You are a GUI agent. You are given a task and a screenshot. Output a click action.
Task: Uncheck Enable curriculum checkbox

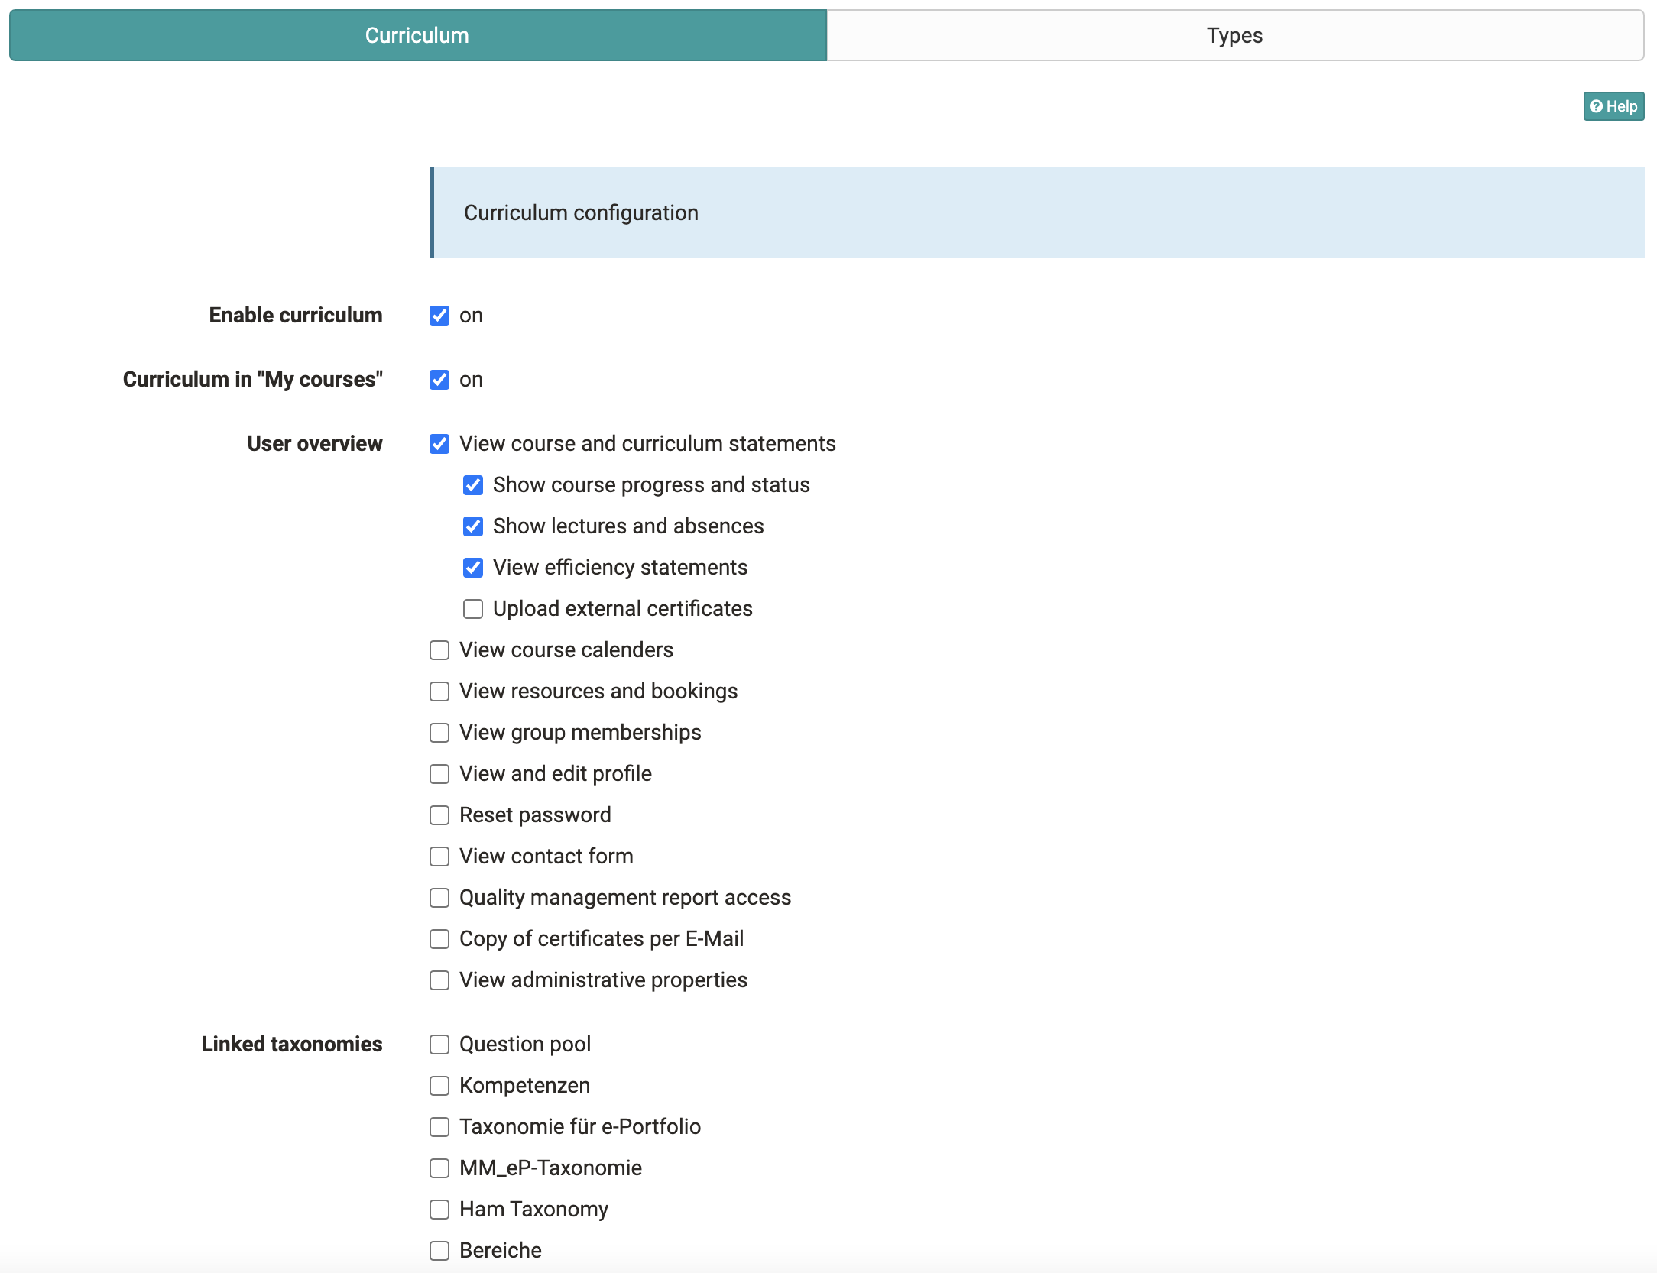coord(439,316)
